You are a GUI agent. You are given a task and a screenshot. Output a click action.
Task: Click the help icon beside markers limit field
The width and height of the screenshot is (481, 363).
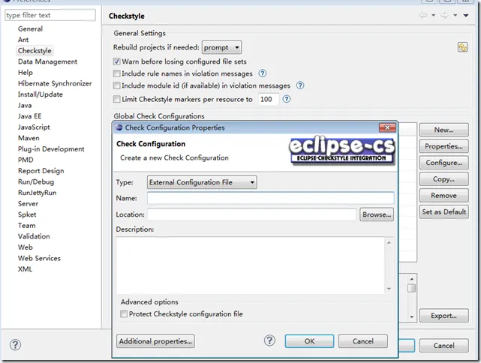tap(286, 99)
